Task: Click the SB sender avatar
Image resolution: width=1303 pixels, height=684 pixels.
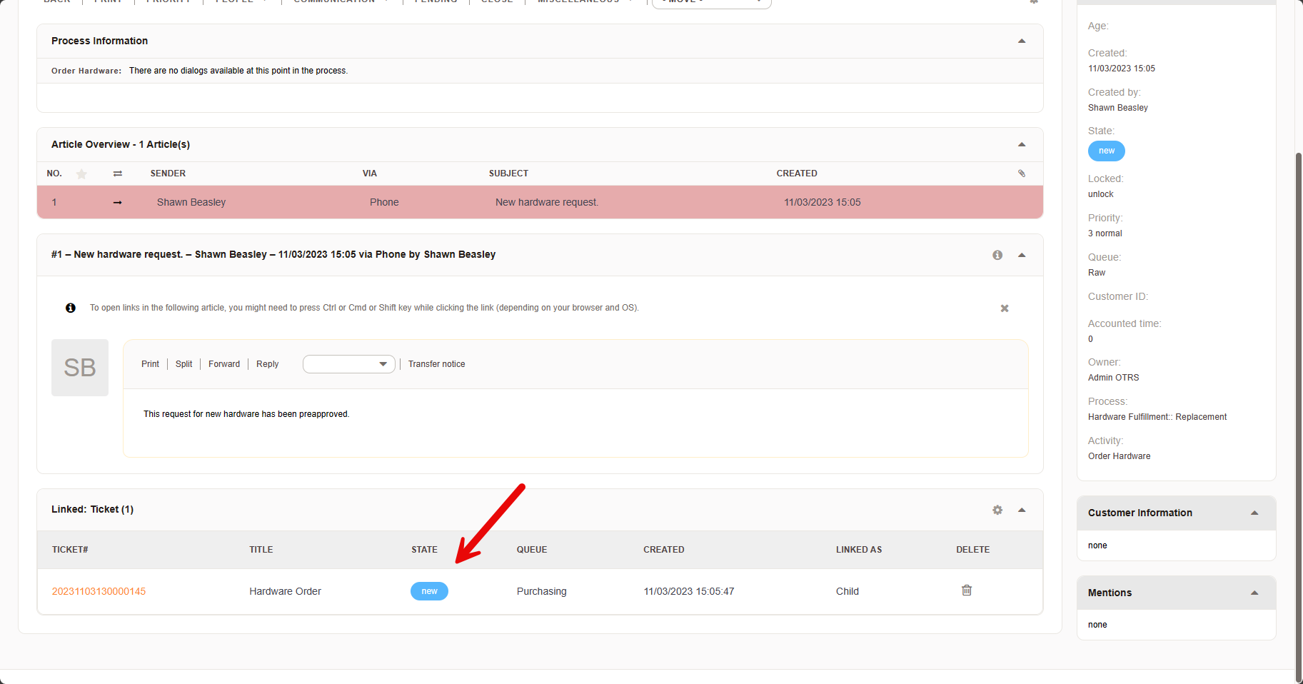Action: (x=80, y=368)
